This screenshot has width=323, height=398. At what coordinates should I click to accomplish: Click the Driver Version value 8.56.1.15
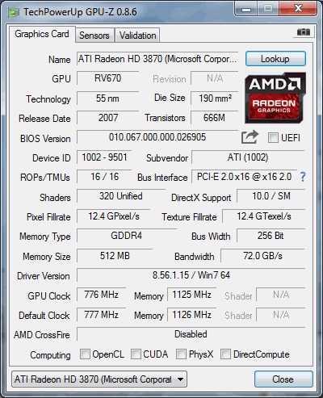[x=191, y=275]
